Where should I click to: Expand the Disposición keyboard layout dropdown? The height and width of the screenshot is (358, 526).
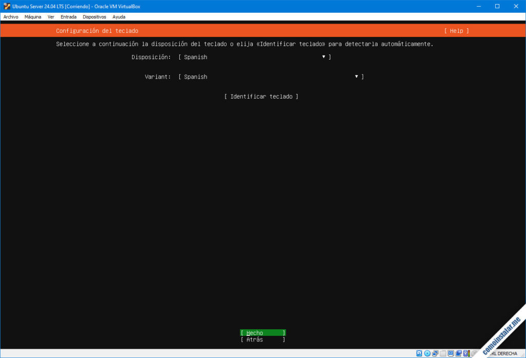click(x=255, y=57)
